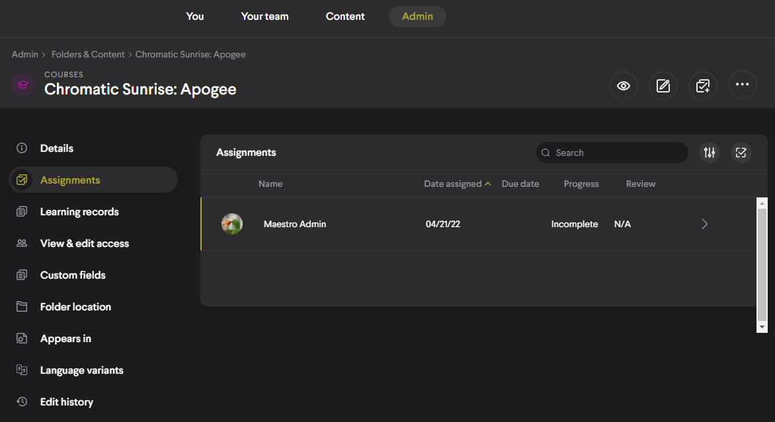The width and height of the screenshot is (775, 422).
Task: Click the scrollbar down arrow
Action: [x=762, y=327]
